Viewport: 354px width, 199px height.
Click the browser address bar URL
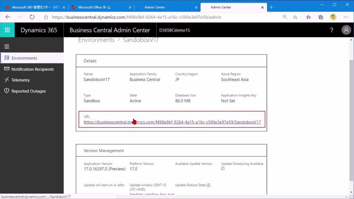(136, 17)
